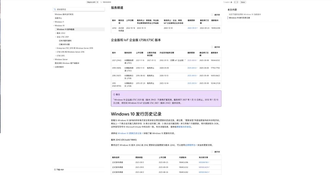Expand the Windows 11 section in the sidebar
This screenshot has width=332, height=175.
pyautogui.click(x=54, y=22)
